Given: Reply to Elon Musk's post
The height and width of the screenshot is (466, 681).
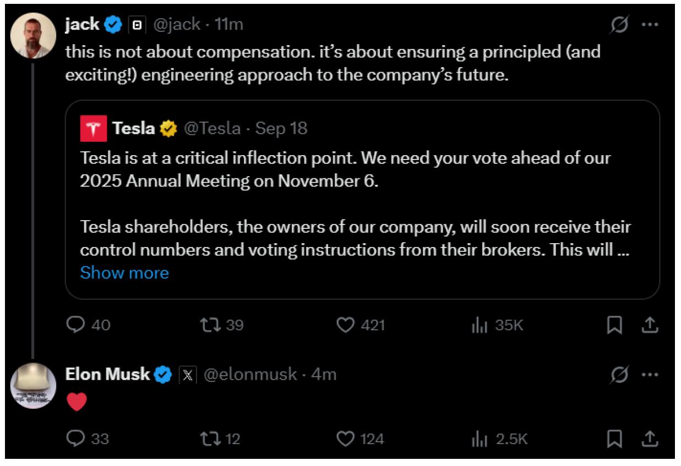Looking at the screenshot, I should coord(75,438).
